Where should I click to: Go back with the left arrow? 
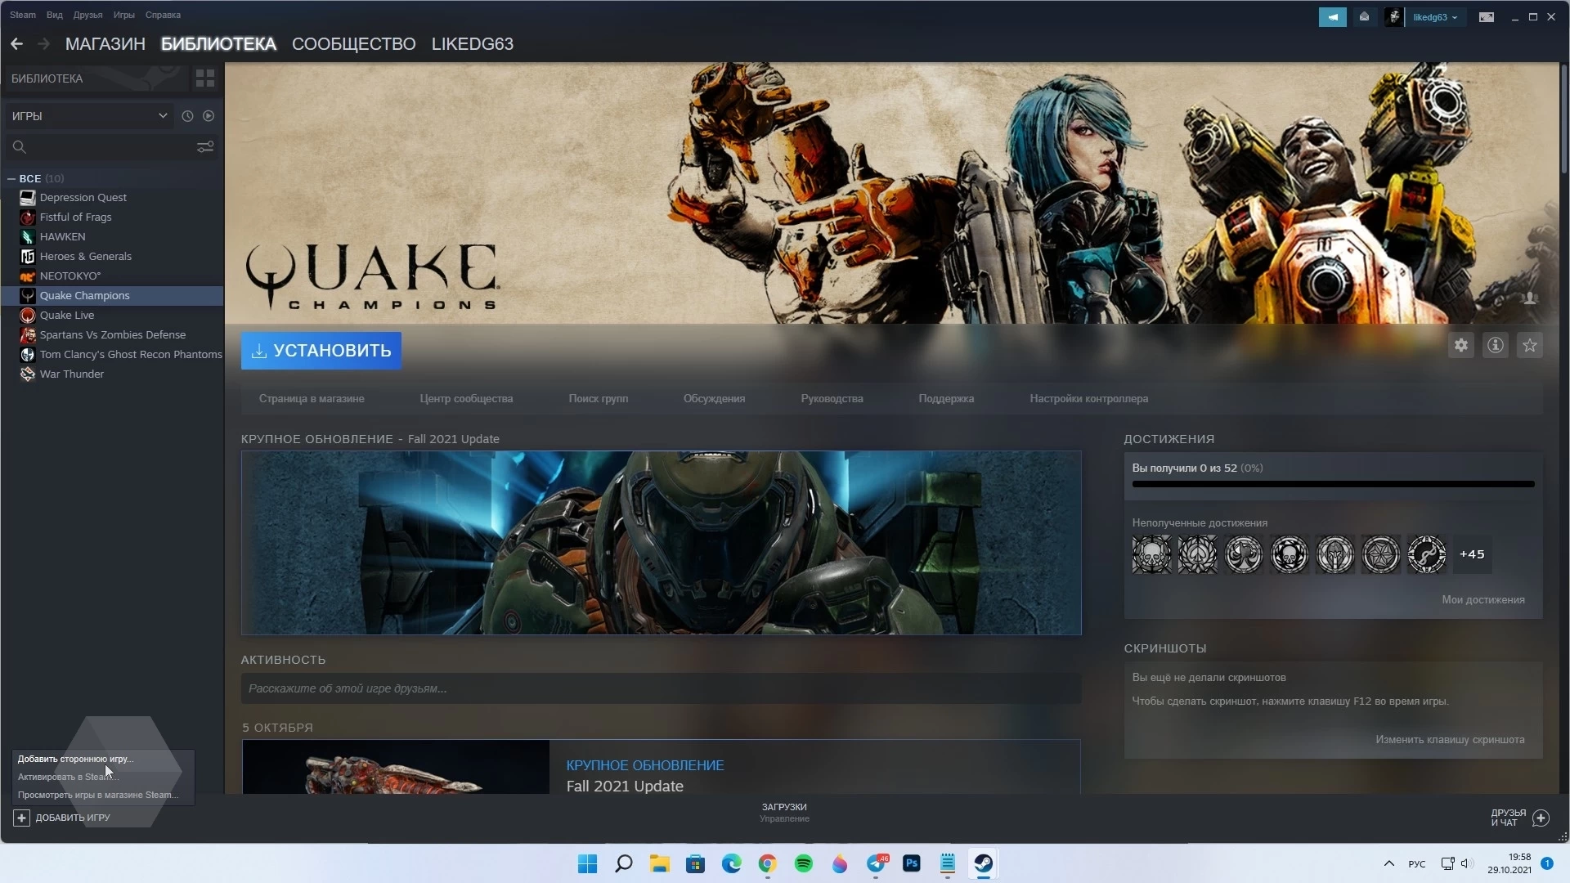[17, 44]
